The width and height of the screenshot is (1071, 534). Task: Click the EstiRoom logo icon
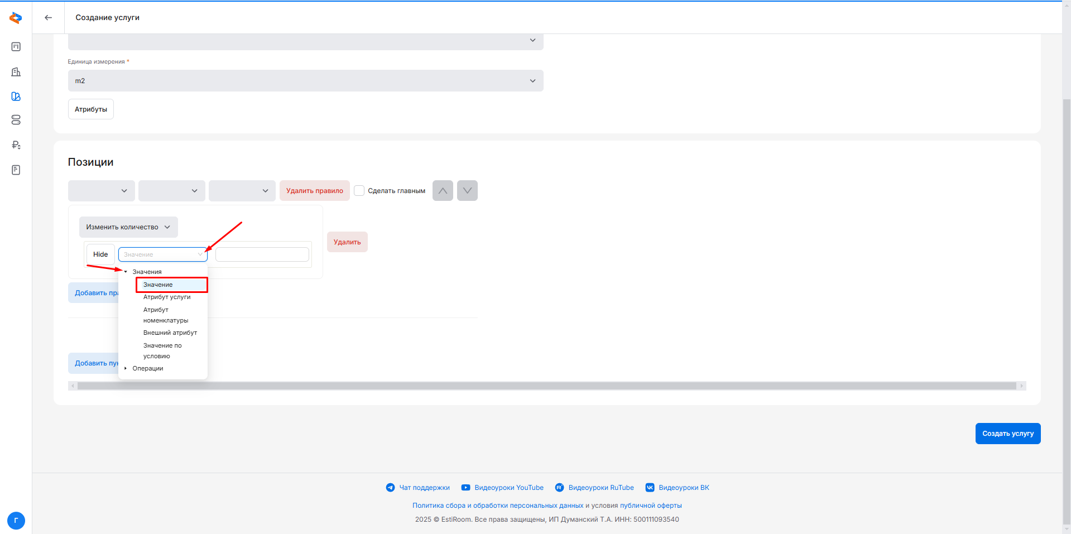[16, 18]
